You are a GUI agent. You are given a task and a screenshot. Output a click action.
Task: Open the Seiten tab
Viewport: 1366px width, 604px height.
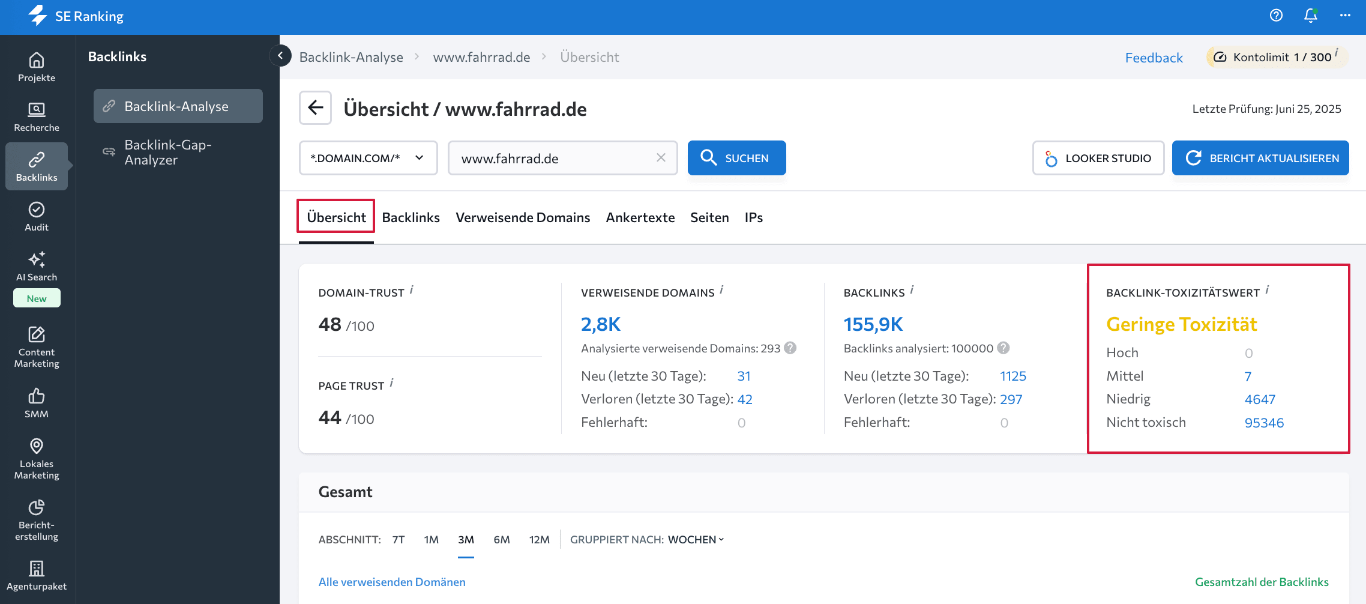[x=709, y=217]
